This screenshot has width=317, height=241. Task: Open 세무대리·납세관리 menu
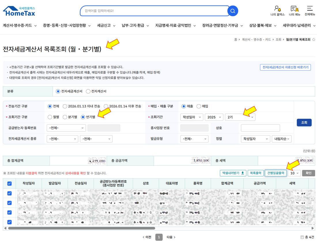(299, 25)
